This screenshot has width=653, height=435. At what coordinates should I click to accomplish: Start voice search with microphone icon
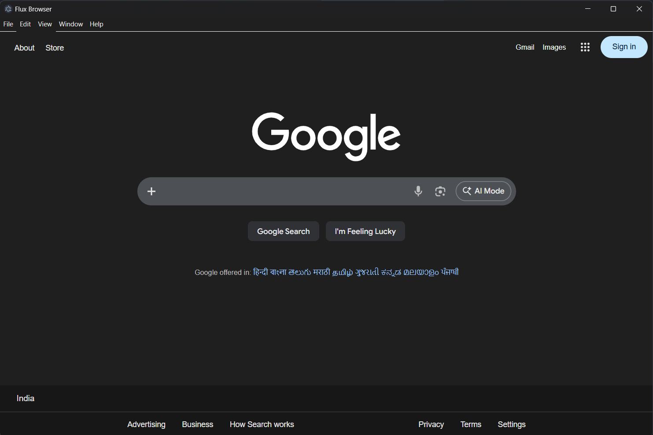pos(418,191)
